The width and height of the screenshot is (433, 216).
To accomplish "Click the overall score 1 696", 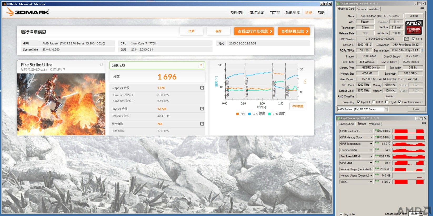I will 167,77.
